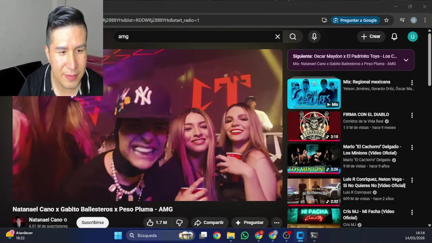This screenshot has height=243, width=432.
Task: Clear the search box with the X icon
Action: (277, 36)
